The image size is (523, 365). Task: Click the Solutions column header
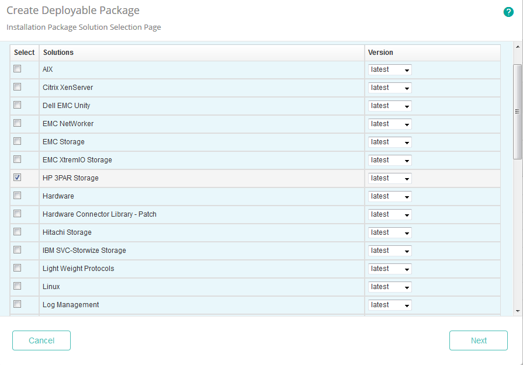[58, 53]
